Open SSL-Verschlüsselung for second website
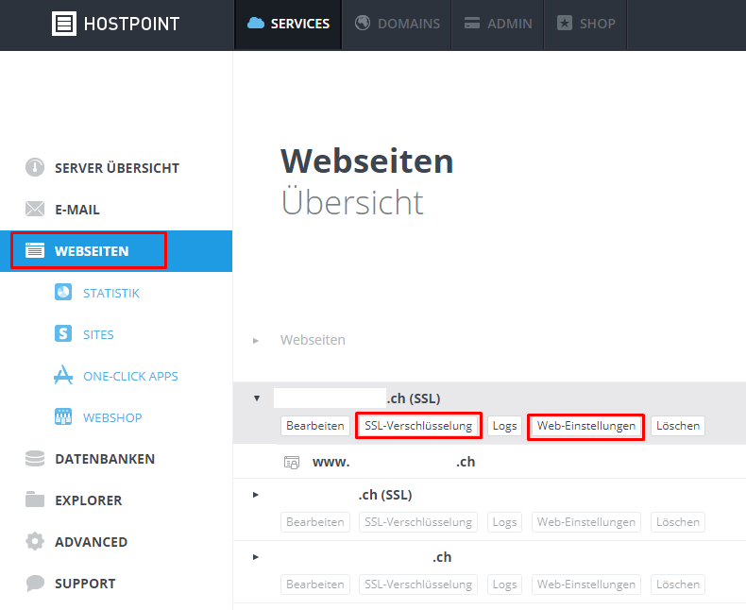 [x=418, y=522]
